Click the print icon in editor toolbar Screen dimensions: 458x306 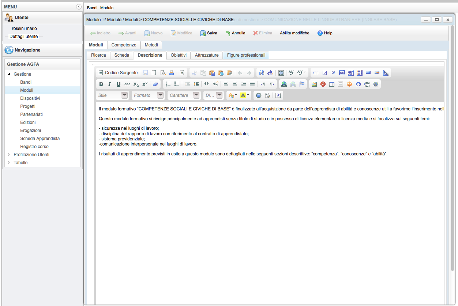click(171, 73)
